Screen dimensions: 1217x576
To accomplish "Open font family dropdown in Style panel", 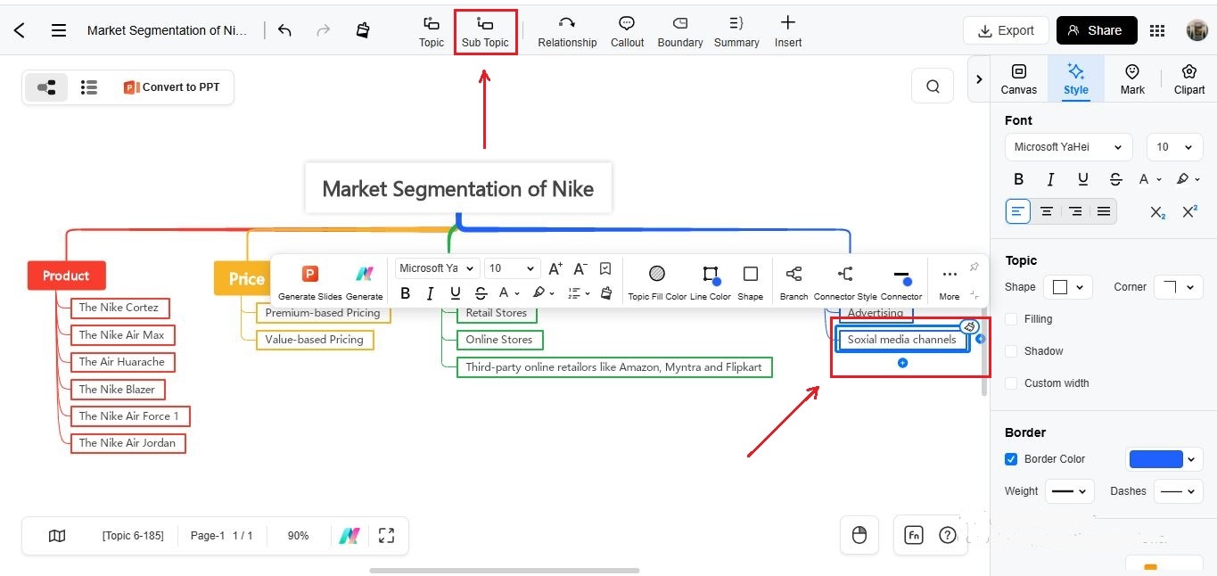I will point(1068,147).
